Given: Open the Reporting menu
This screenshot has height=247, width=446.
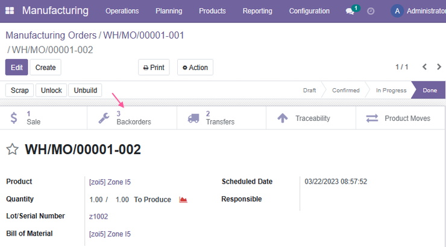Looking at the screenshot, I should point(257,11).
